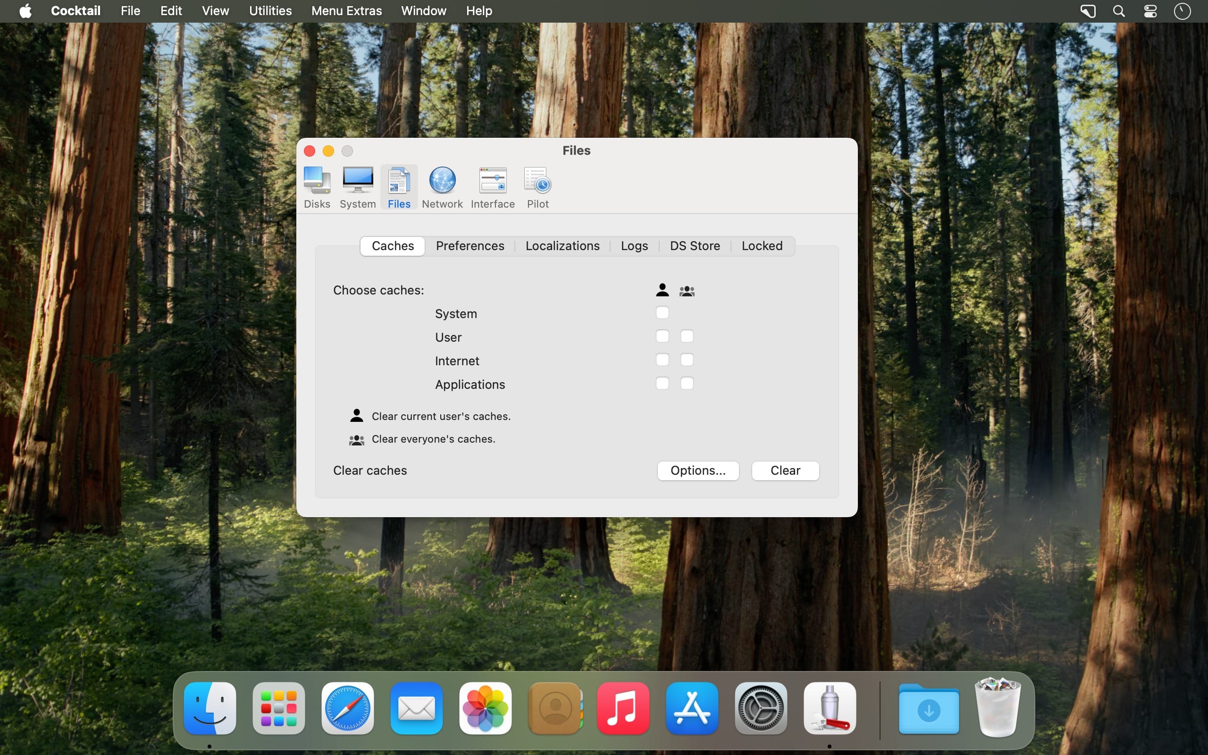Enable Applications cache for current user
Viewport: 1208px width, 755px height.
point(662,383)
